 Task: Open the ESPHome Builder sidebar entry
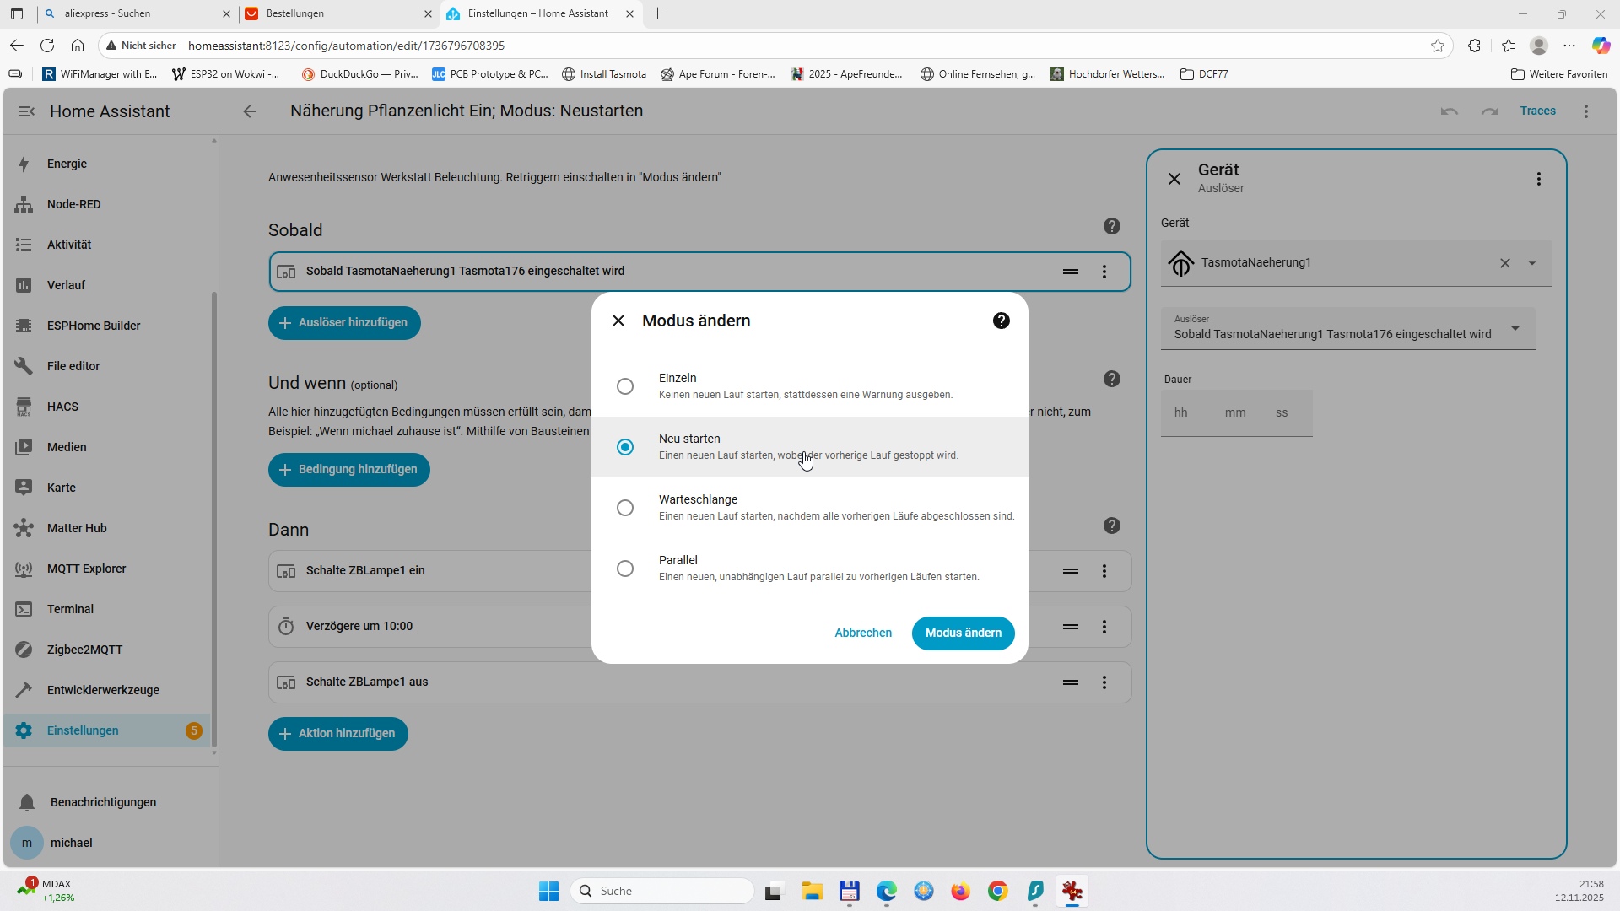[94, 326]
